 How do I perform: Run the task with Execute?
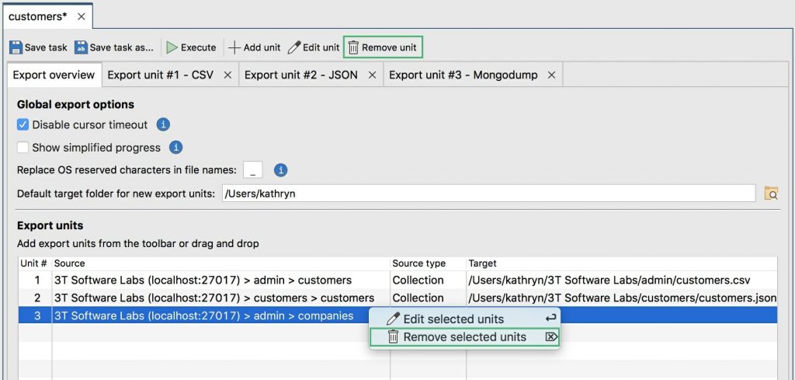coord(191,47)
